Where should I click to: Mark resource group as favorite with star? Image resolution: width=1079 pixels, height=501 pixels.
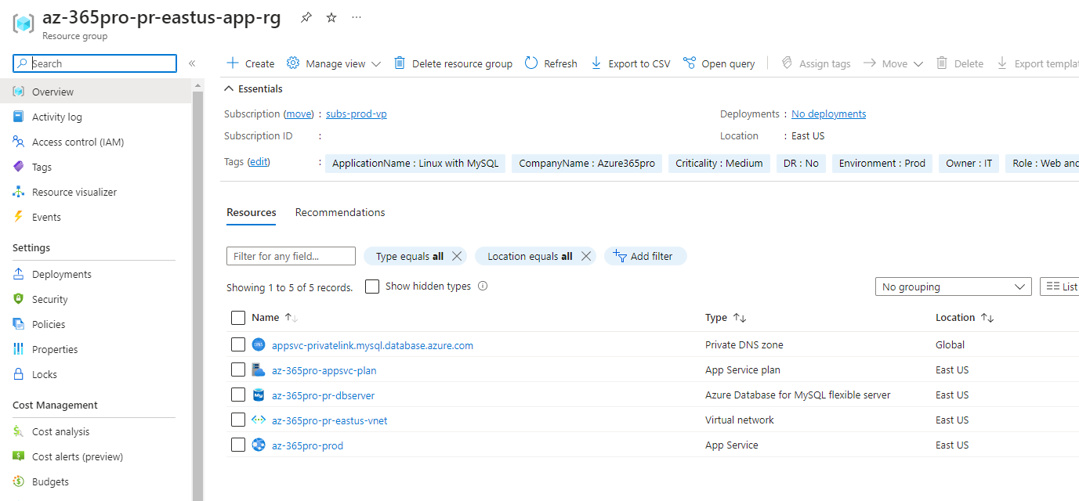point(331,18)
